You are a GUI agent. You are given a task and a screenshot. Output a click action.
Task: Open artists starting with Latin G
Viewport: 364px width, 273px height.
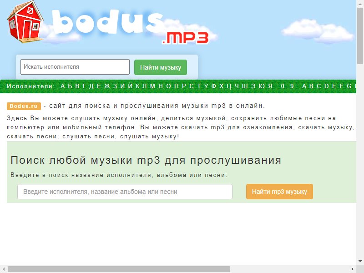point(349,86)
